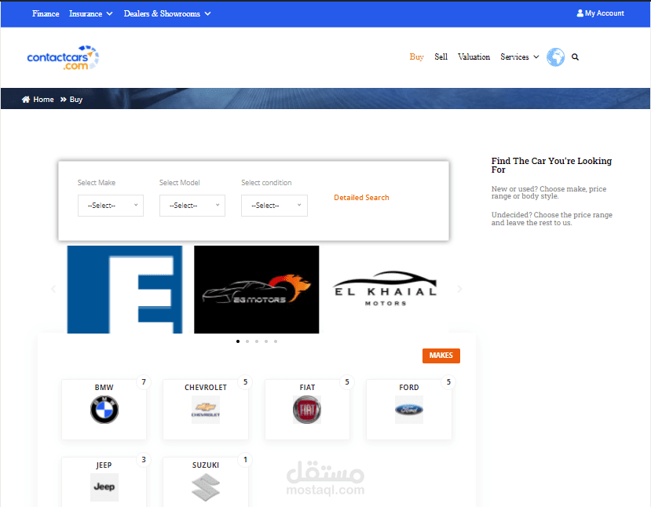Select the Chevrolet brand logo
Screen dimensions: 651x507
click(x=205, y=410)
